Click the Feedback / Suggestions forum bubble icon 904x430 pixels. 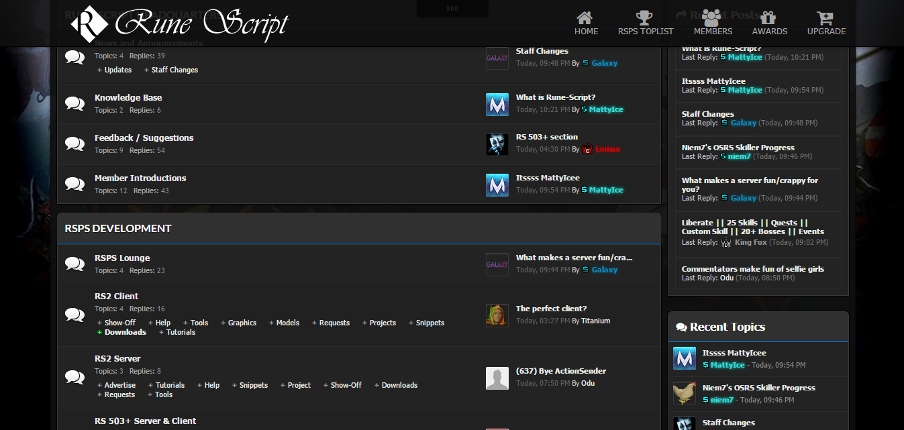[x=74, y=144]
